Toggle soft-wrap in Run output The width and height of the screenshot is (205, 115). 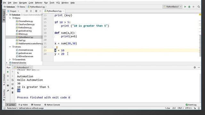(x=12, y=80)
